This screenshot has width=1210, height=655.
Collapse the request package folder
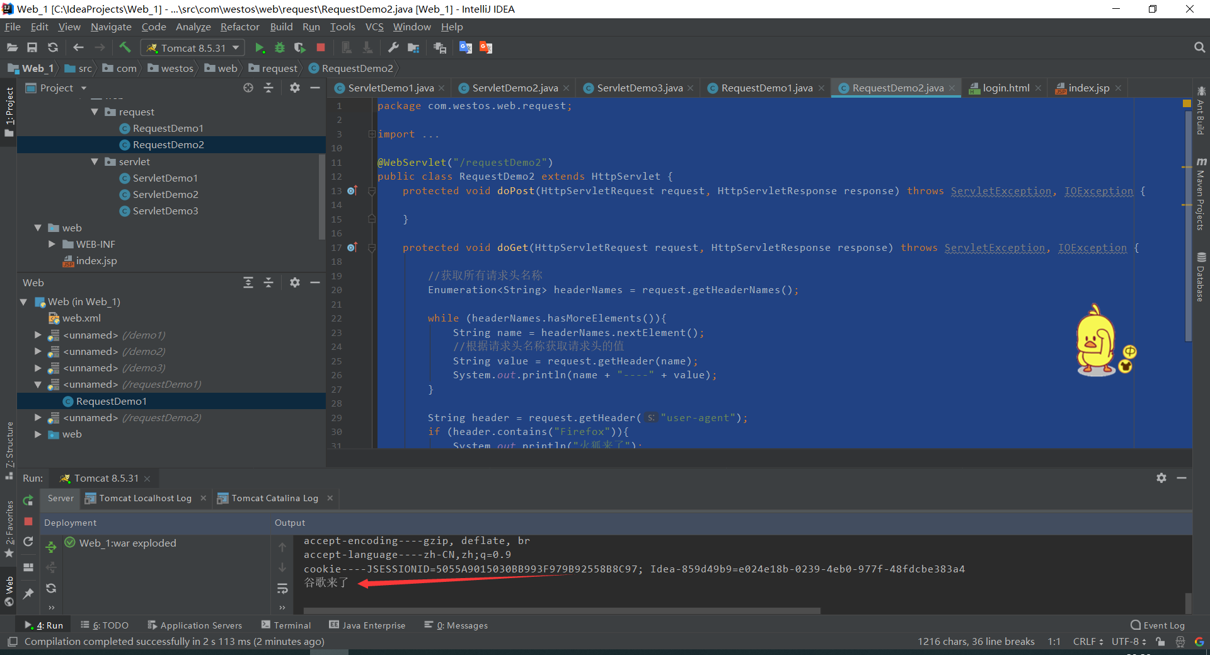tap(95, 112)
